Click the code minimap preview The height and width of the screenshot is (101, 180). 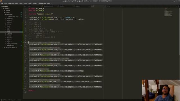pyautogui.click(x=168, y=12)
